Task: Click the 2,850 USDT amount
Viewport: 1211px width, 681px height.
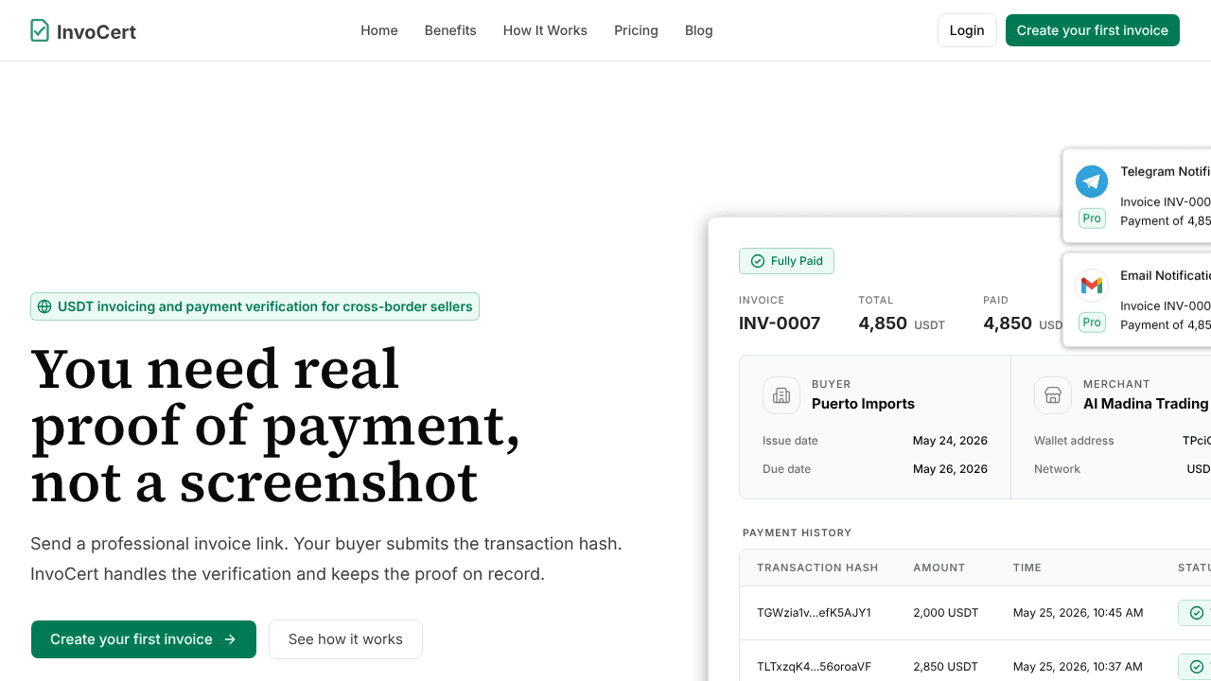Action: point(945,667)
